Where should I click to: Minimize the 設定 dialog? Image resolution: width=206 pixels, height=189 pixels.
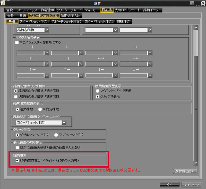[192, 3]
